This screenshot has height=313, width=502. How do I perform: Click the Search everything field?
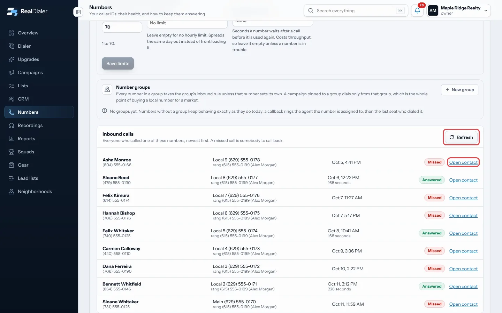tap(356, 11)
